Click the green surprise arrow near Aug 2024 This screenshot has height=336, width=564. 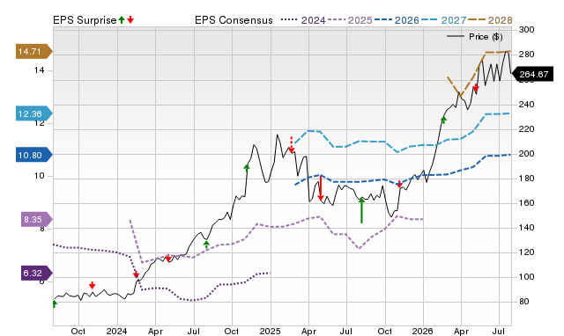[206, 245]
